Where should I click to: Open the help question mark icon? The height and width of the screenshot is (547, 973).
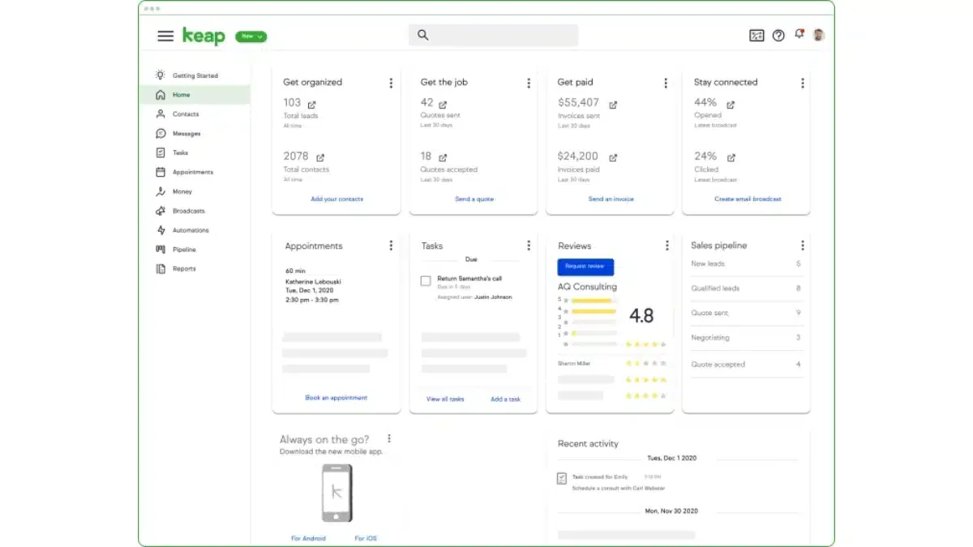[x=778, y=36]
